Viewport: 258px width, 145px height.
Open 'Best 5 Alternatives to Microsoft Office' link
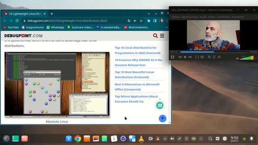tap(137, 87)
